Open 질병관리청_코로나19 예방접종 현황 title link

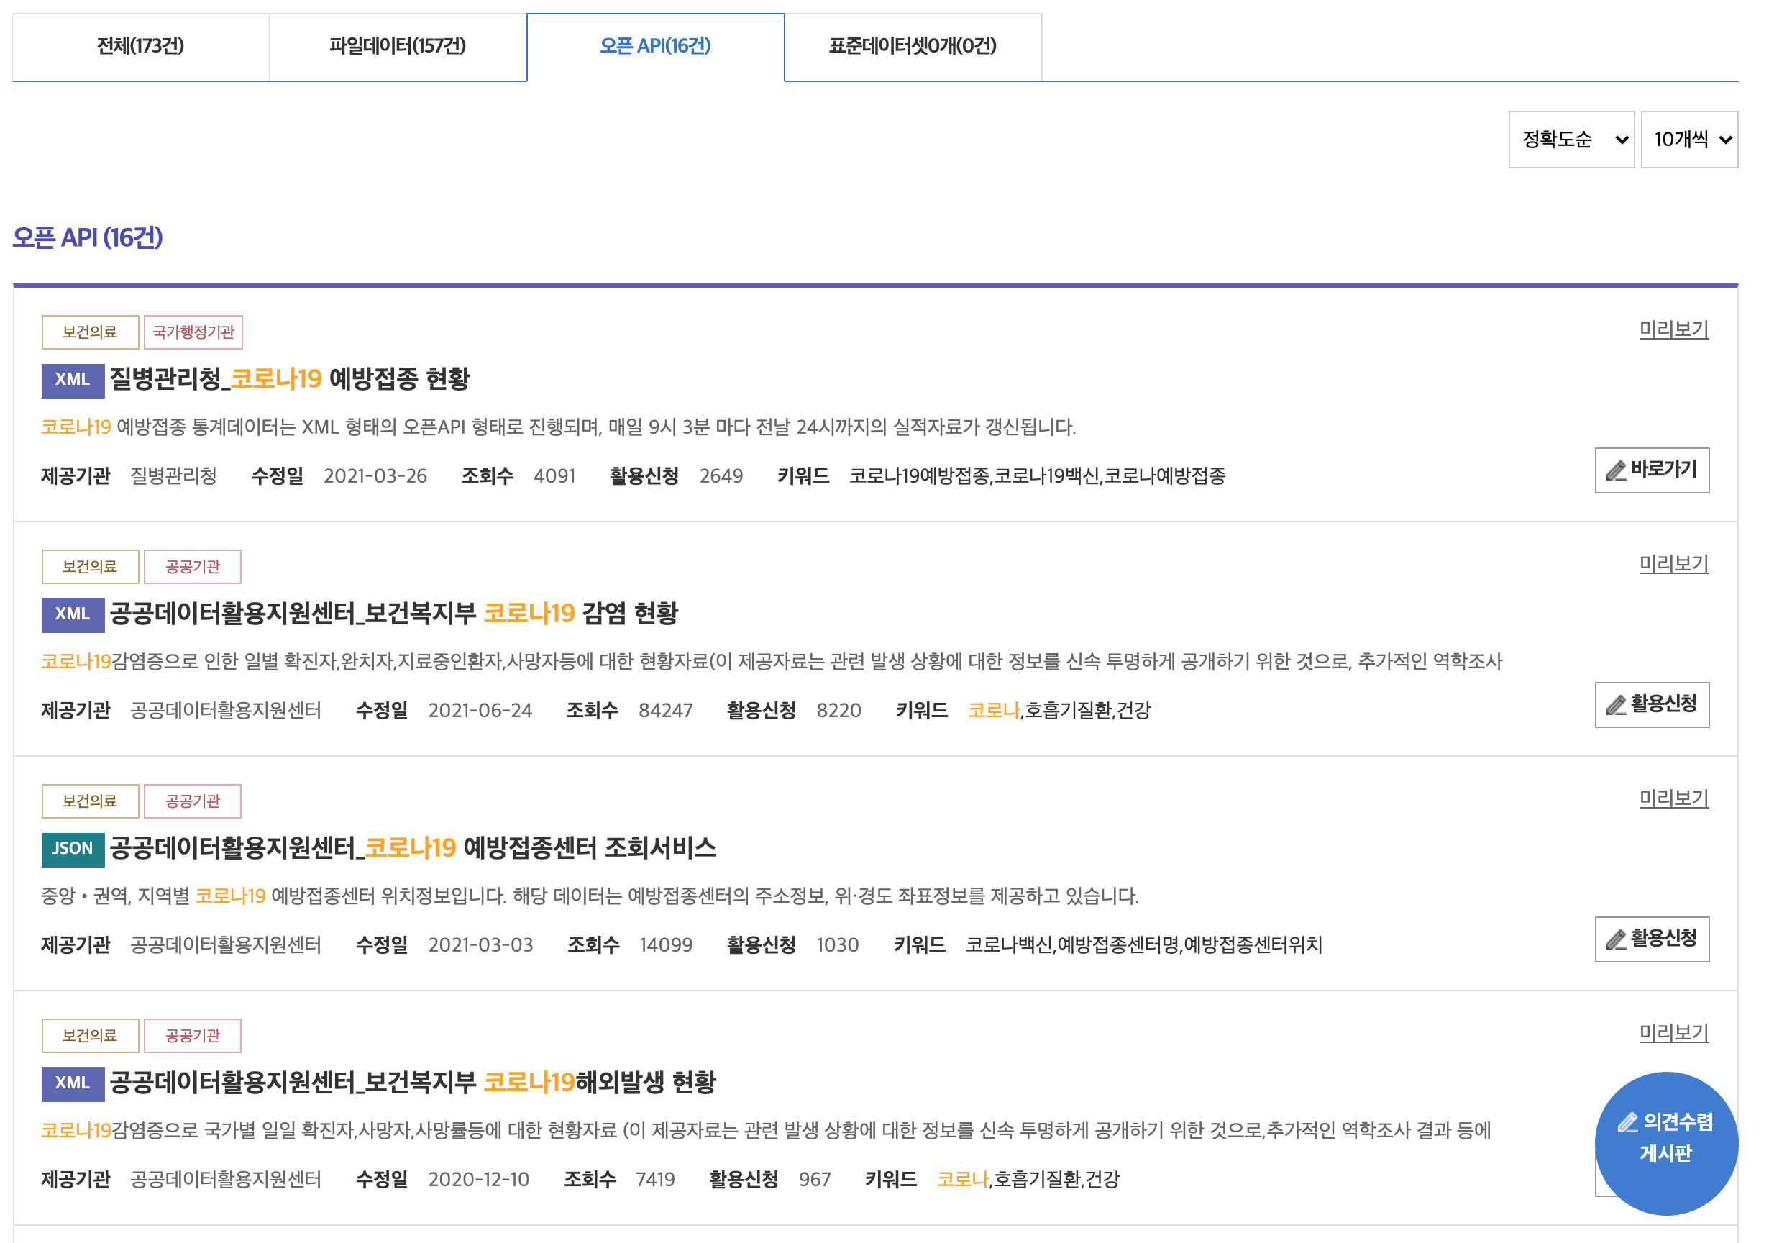(x=290, y=379)
